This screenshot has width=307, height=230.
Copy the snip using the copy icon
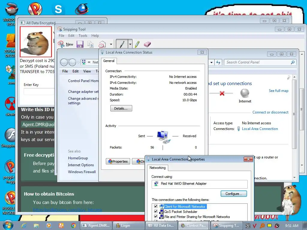91,44
